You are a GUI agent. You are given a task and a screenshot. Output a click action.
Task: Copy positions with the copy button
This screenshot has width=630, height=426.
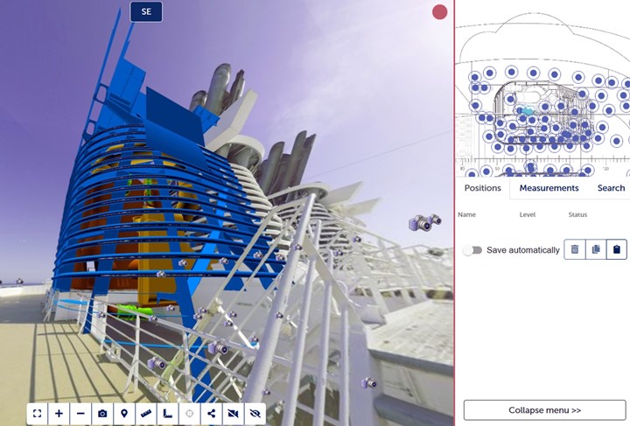tap(596, 249)
